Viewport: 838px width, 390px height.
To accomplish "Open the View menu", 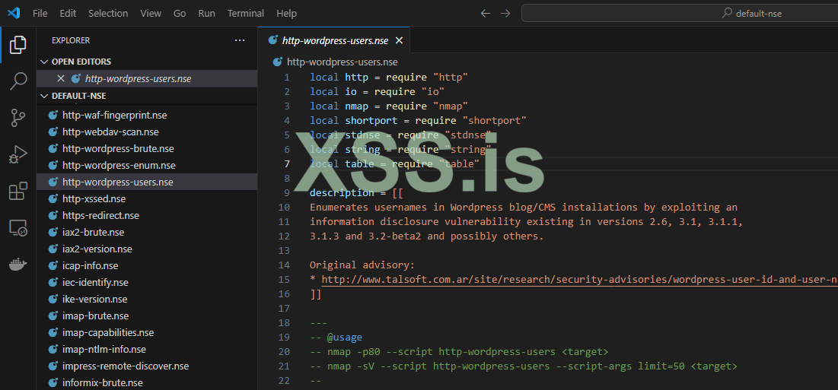I will (x=151, y=14).
